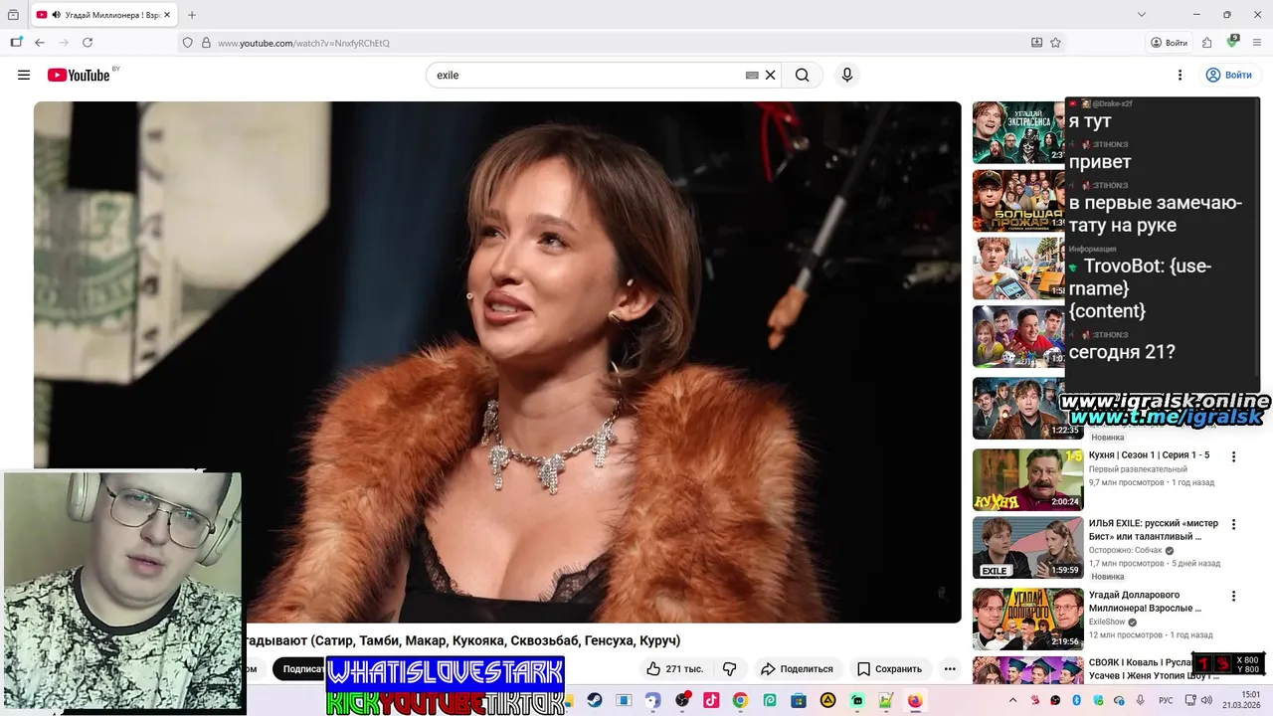
Task: Go to the YouTube home logo
Action: point(79,75)
